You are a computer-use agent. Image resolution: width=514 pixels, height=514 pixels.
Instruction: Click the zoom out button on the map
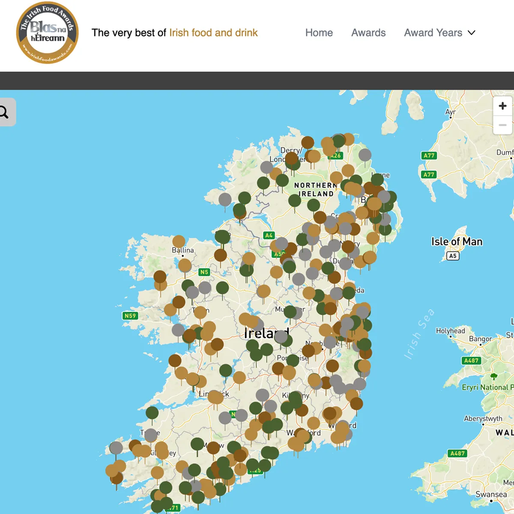[502, 125]
